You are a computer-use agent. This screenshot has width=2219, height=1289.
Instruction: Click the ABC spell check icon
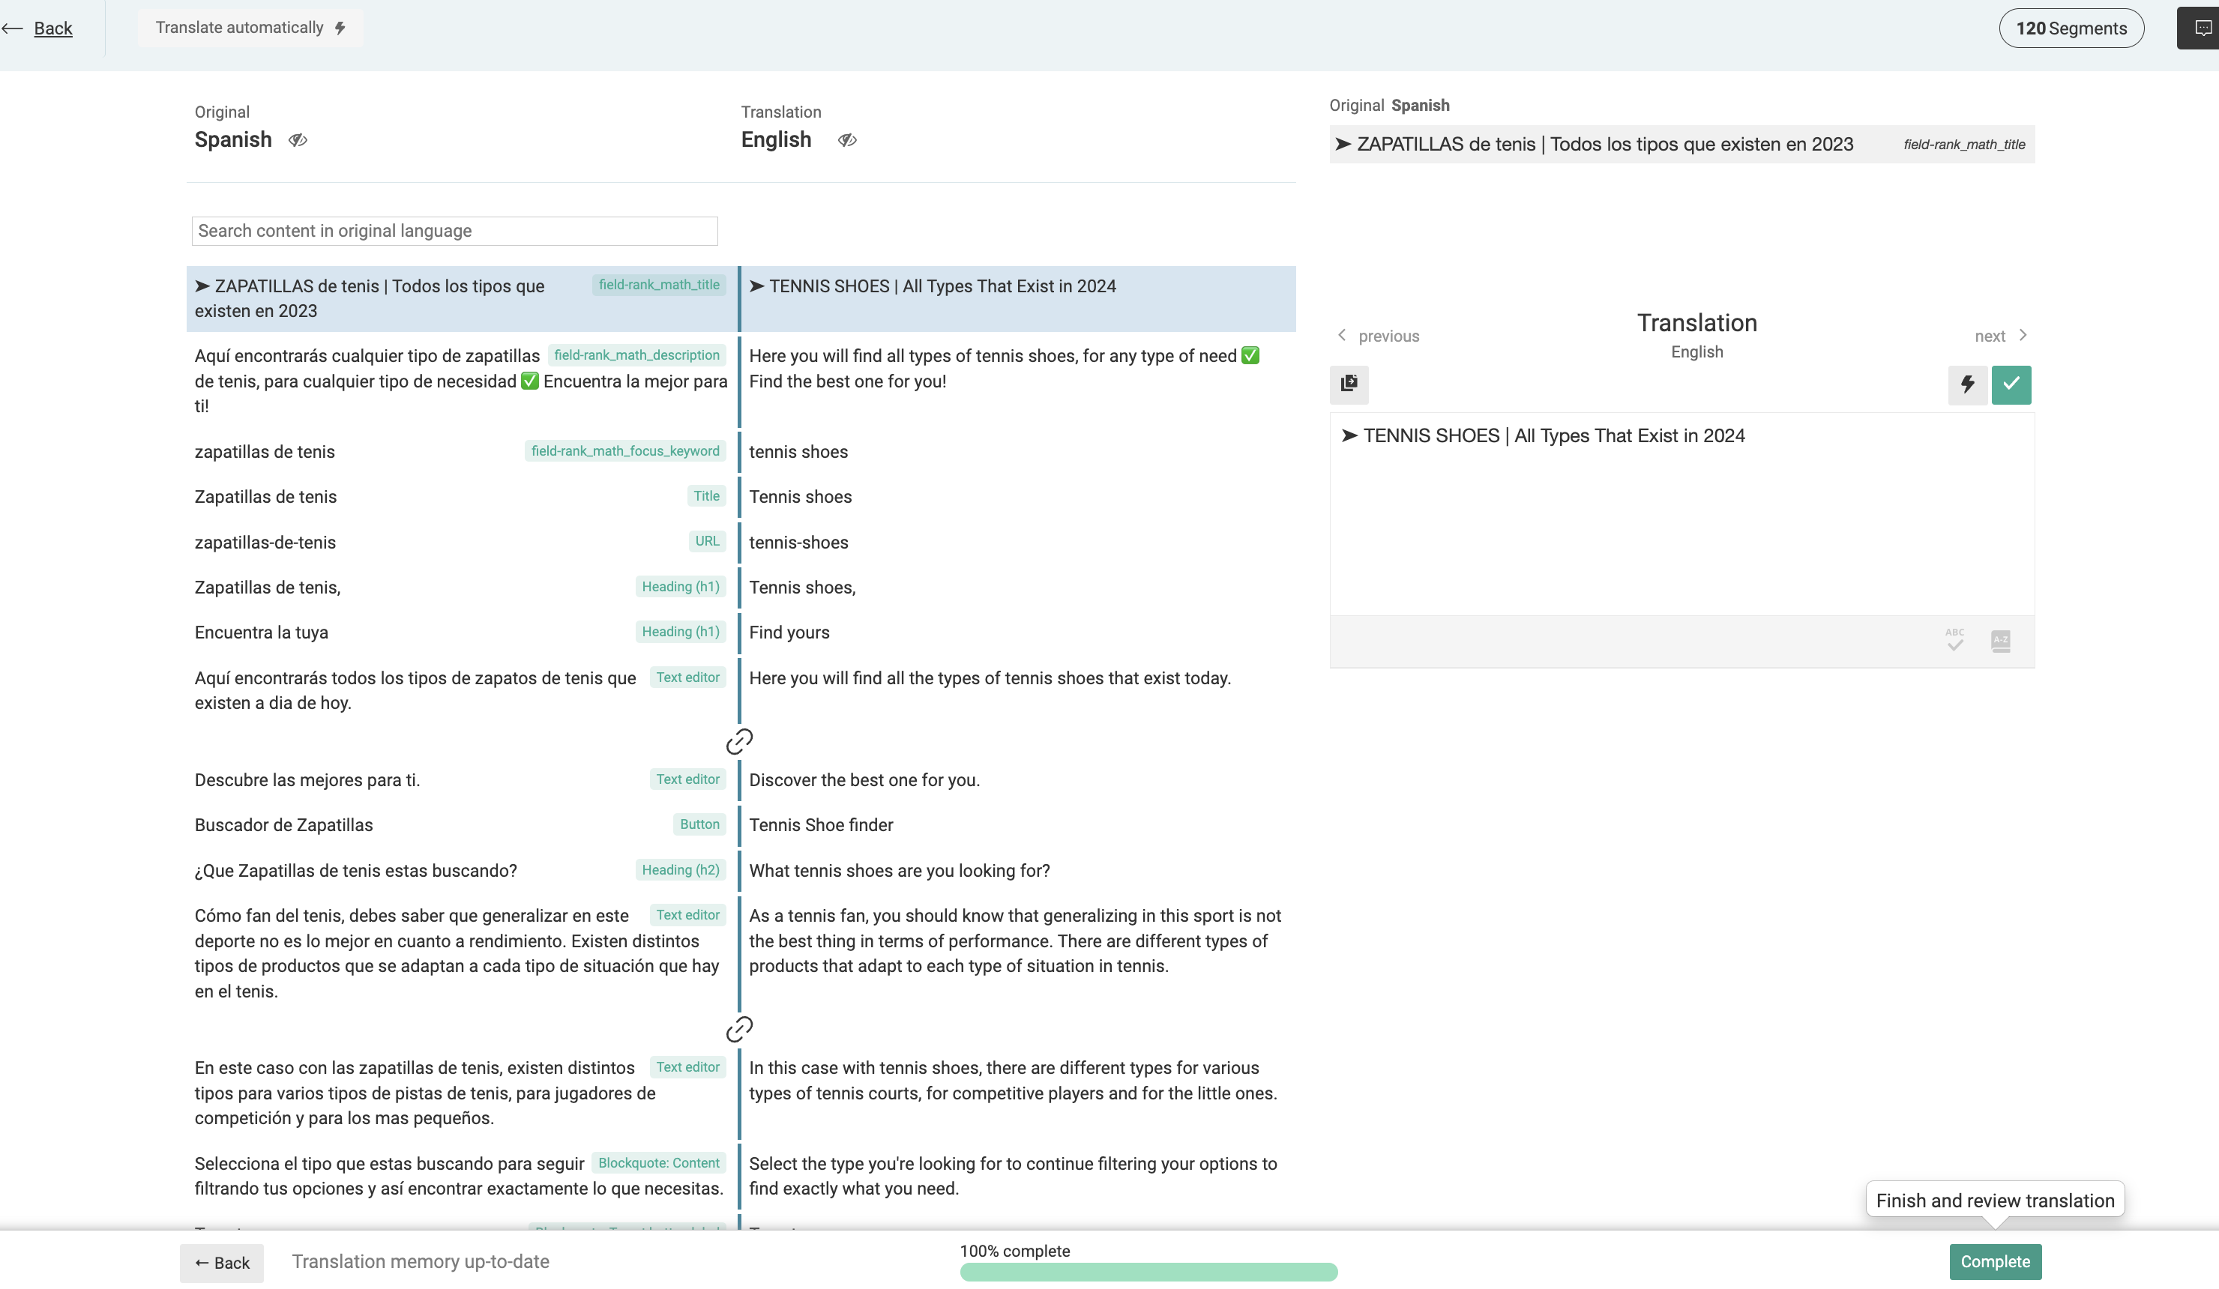click(x=1955, y=640)
